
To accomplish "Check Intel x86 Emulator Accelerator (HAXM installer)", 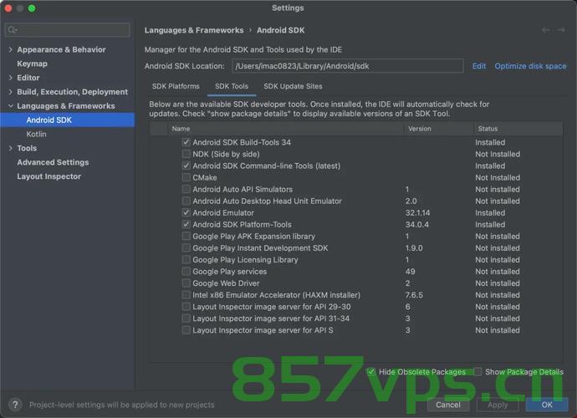I will point(186,295).
